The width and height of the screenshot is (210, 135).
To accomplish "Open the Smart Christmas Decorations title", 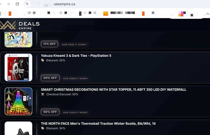I will coord(114,90).
